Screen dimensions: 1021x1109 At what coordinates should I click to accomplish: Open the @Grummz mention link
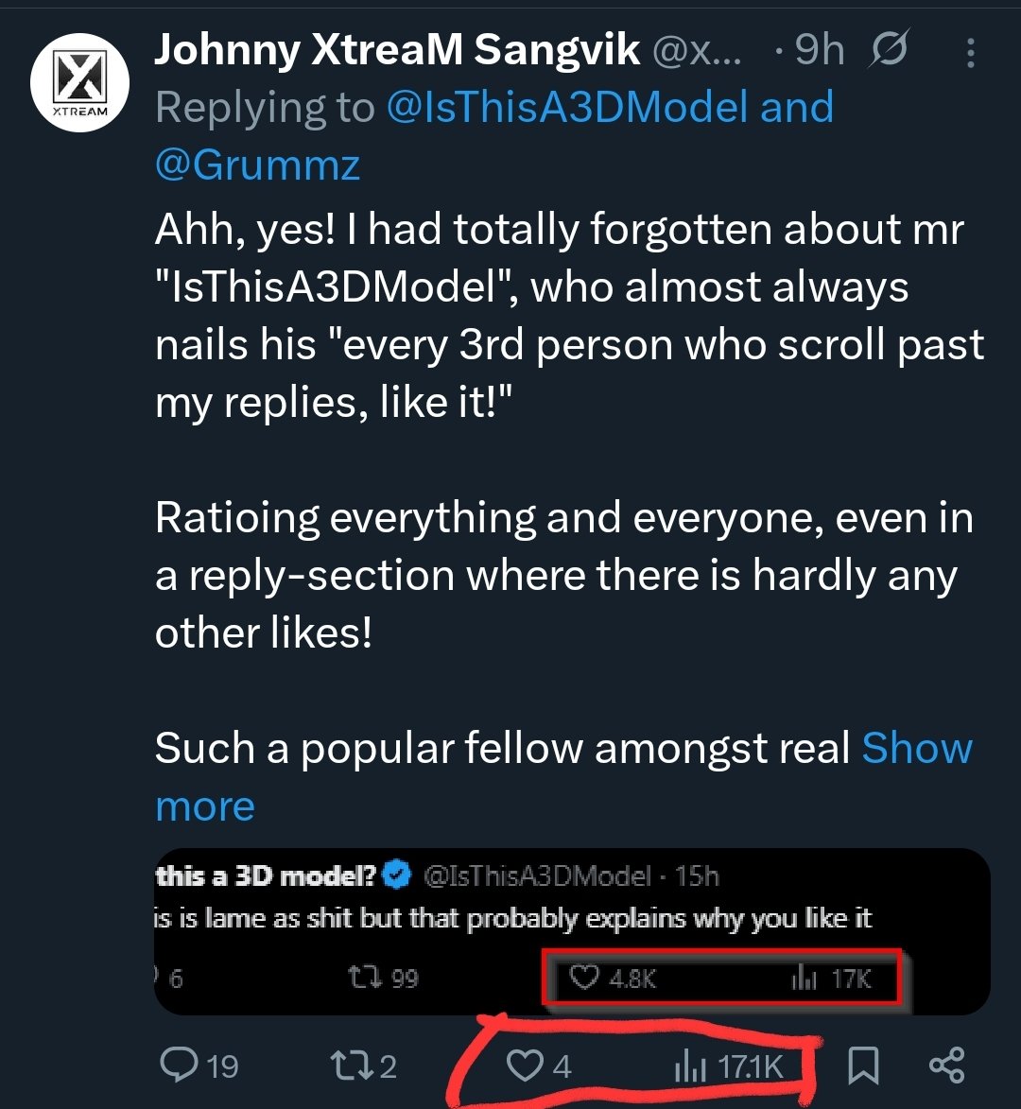pyautogui.click(x=257, y=165)
